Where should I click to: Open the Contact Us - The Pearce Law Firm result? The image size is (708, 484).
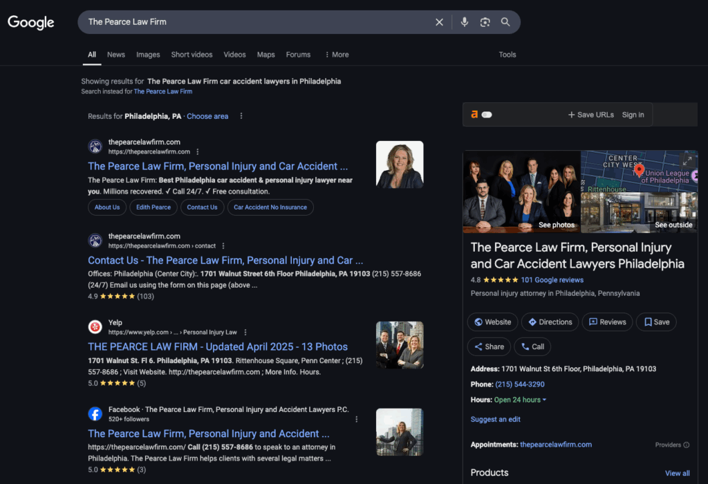pyautogui.click(x=225, y=261)
